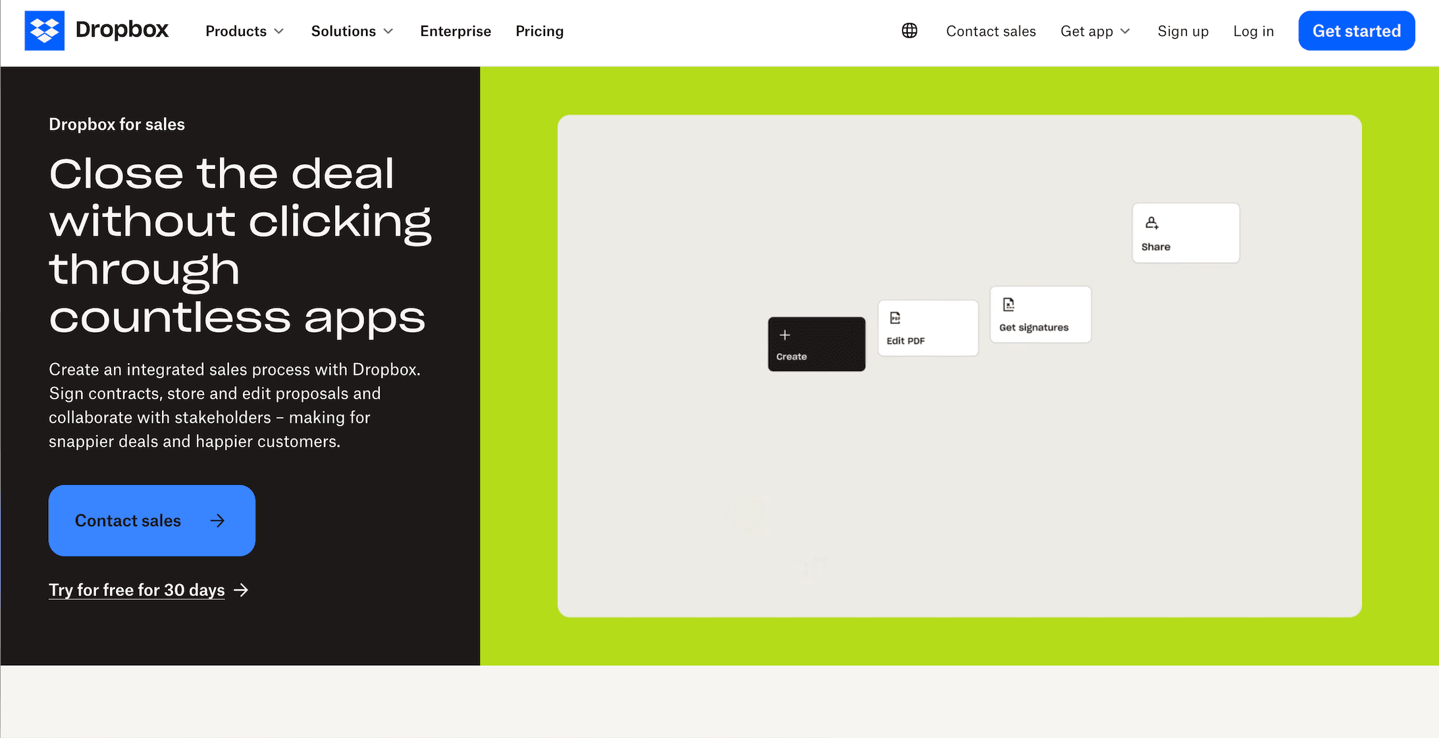Select the Edit PDF card label
The height and width of the screenshot is (738, 1439).
[905, 341]
